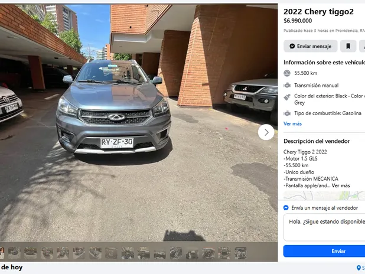Click the partially visible button beside the bookmark

pyautogui.click(x=362, y=46)
